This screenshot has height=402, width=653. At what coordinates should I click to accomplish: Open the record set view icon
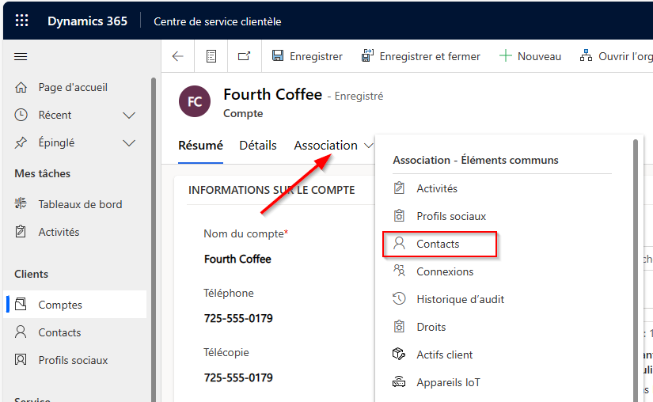click(211, 56)
